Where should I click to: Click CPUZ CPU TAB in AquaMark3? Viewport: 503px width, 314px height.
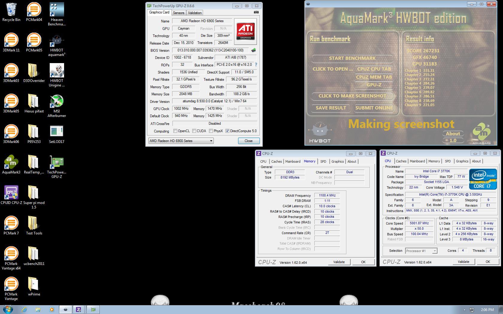374,69
